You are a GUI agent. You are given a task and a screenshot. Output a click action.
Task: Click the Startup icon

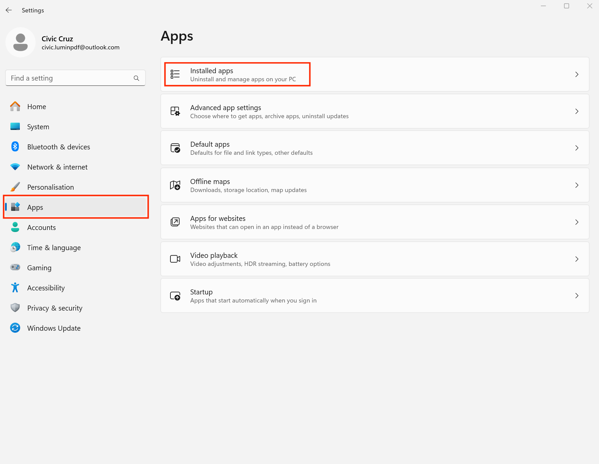[175, 295]
